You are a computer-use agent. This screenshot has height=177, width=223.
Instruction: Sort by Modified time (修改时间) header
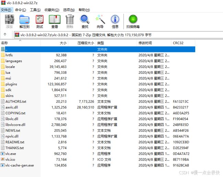tap(154, 43)
